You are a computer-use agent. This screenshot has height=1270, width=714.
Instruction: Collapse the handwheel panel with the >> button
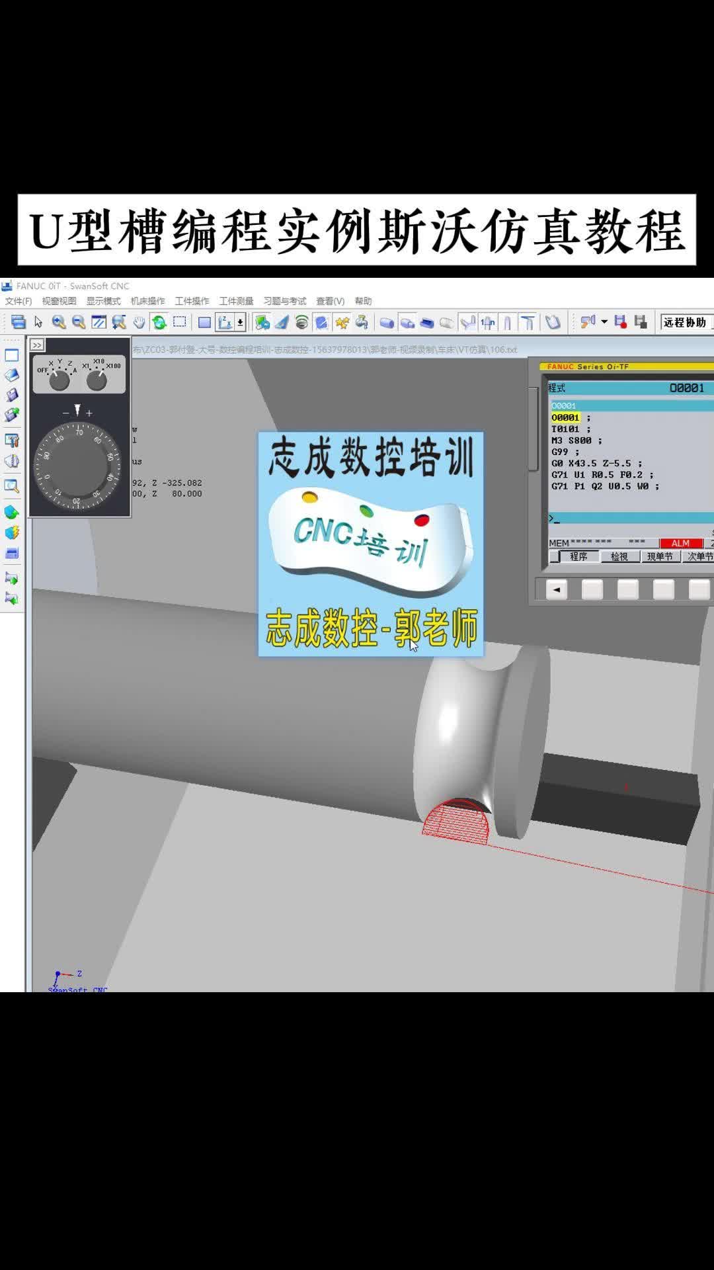pyautogui.click(x=37, y=345)
